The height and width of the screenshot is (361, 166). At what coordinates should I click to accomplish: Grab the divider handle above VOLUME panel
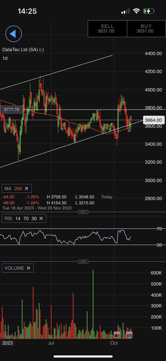pyautogui.click(x=83, y=261)
